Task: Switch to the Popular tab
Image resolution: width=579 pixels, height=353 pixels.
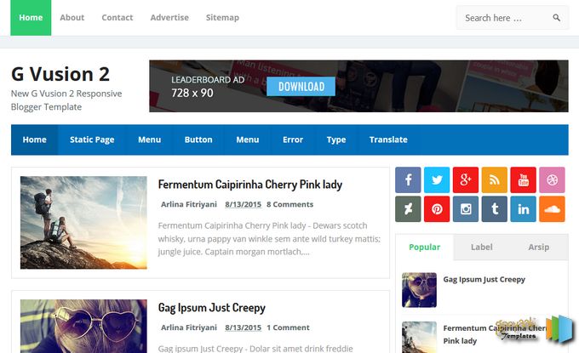Action: [x=424, y=248]
